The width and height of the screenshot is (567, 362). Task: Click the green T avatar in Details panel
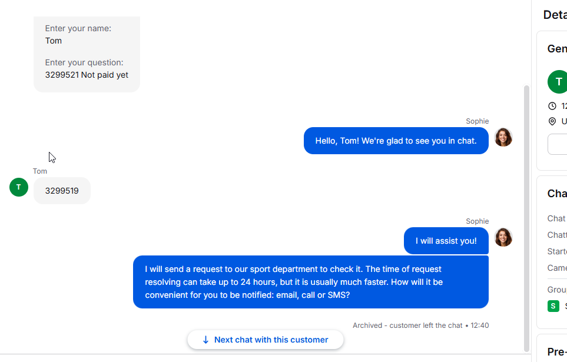click(x=558, y=82)
